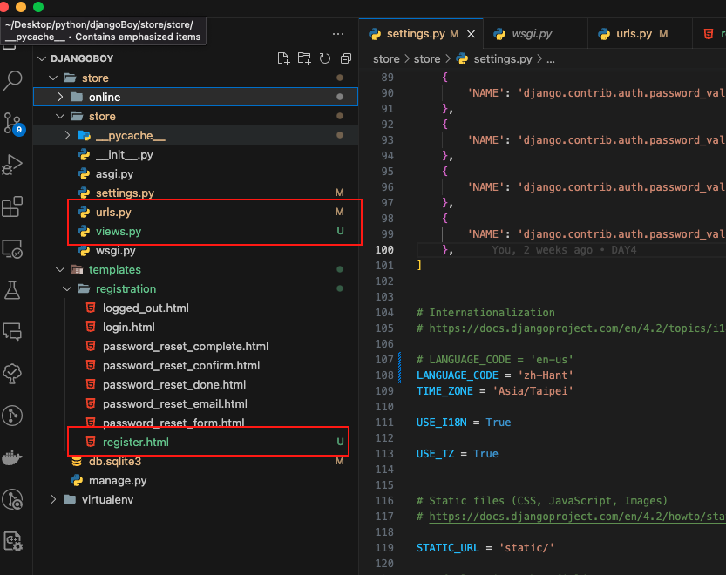Collapse the registration folder

pos(68,289)
